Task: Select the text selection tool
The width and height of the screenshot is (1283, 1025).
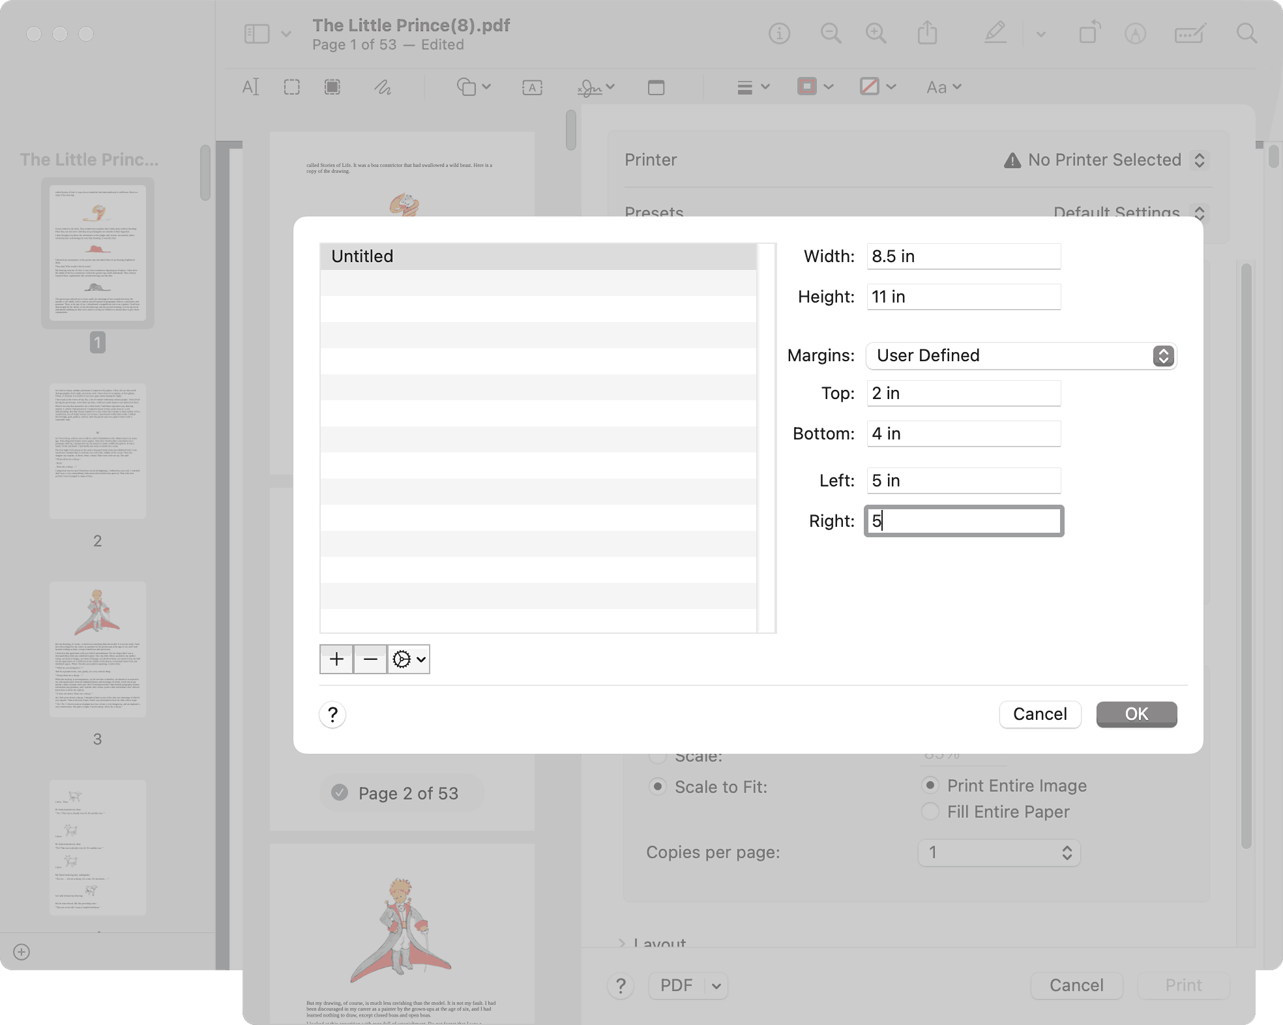Action: point(251,87)
